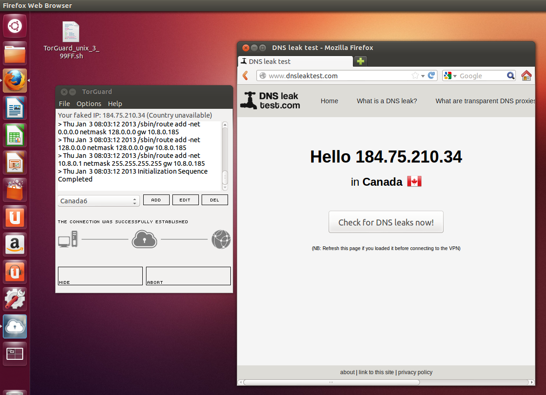Click the HIDE button in TorGuard

100,276
